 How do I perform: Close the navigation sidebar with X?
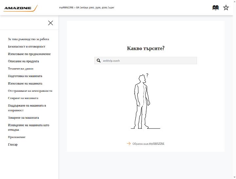[50, 23]
